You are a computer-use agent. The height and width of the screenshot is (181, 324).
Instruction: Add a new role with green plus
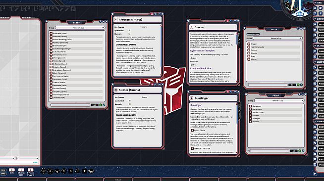coord(298,85)
